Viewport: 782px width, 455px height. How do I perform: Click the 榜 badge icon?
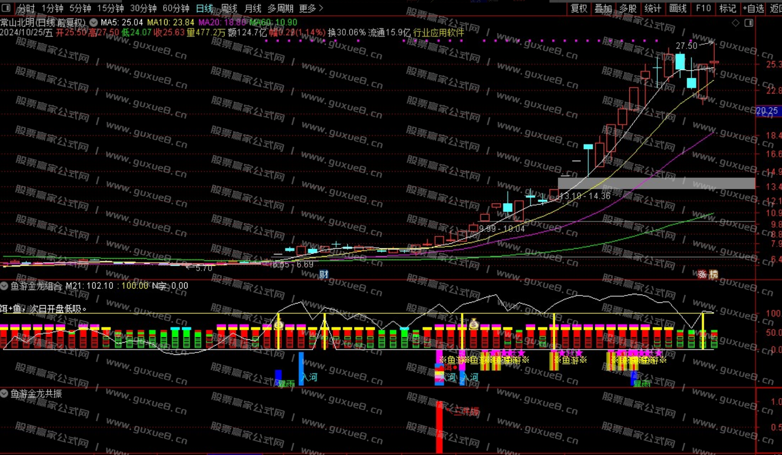point(713,274)
